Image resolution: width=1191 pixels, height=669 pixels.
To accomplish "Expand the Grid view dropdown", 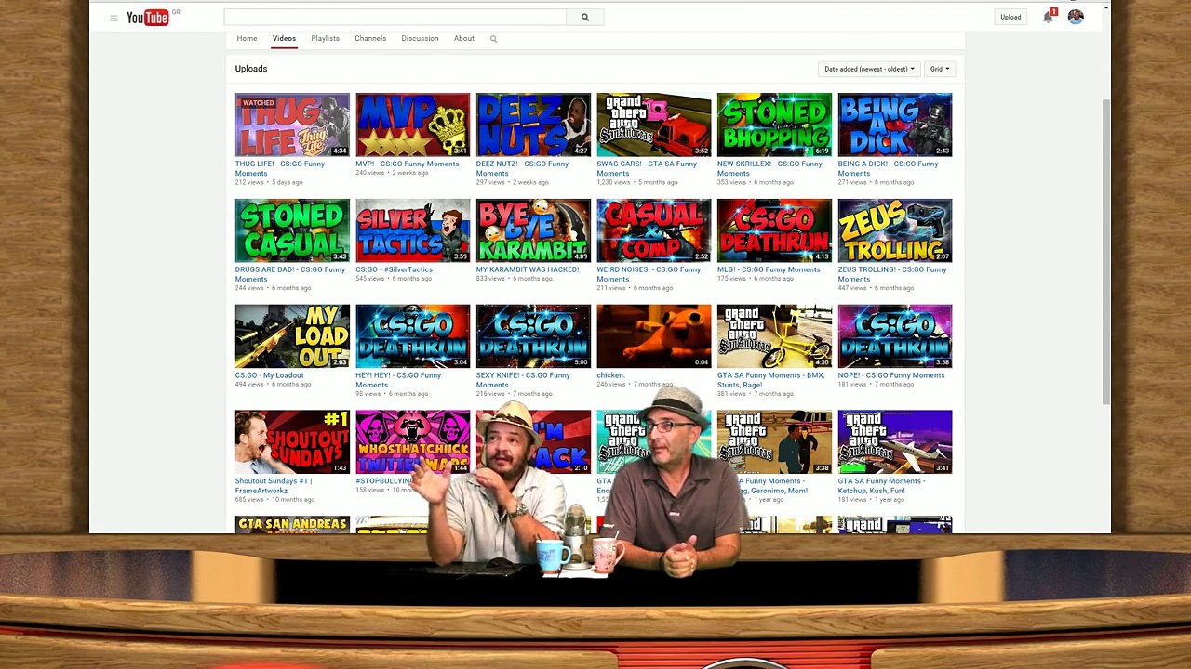I will click(x=940, y=69).
